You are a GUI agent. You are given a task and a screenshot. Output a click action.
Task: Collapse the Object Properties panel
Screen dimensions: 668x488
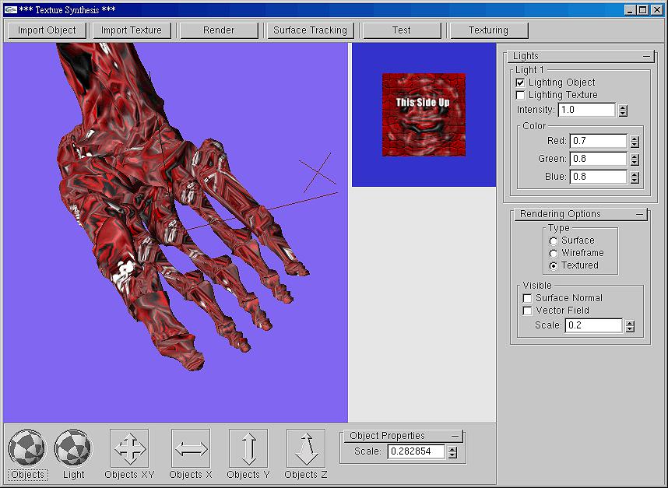455,436
